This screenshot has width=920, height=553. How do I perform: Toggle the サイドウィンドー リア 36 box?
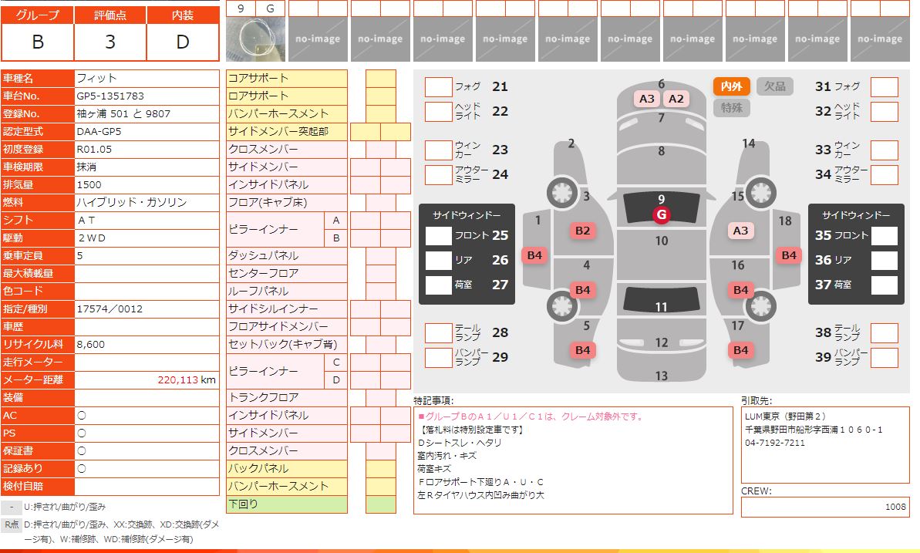(x=885, y=261)
